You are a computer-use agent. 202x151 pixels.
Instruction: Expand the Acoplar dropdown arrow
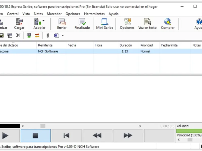pos(43,21)
